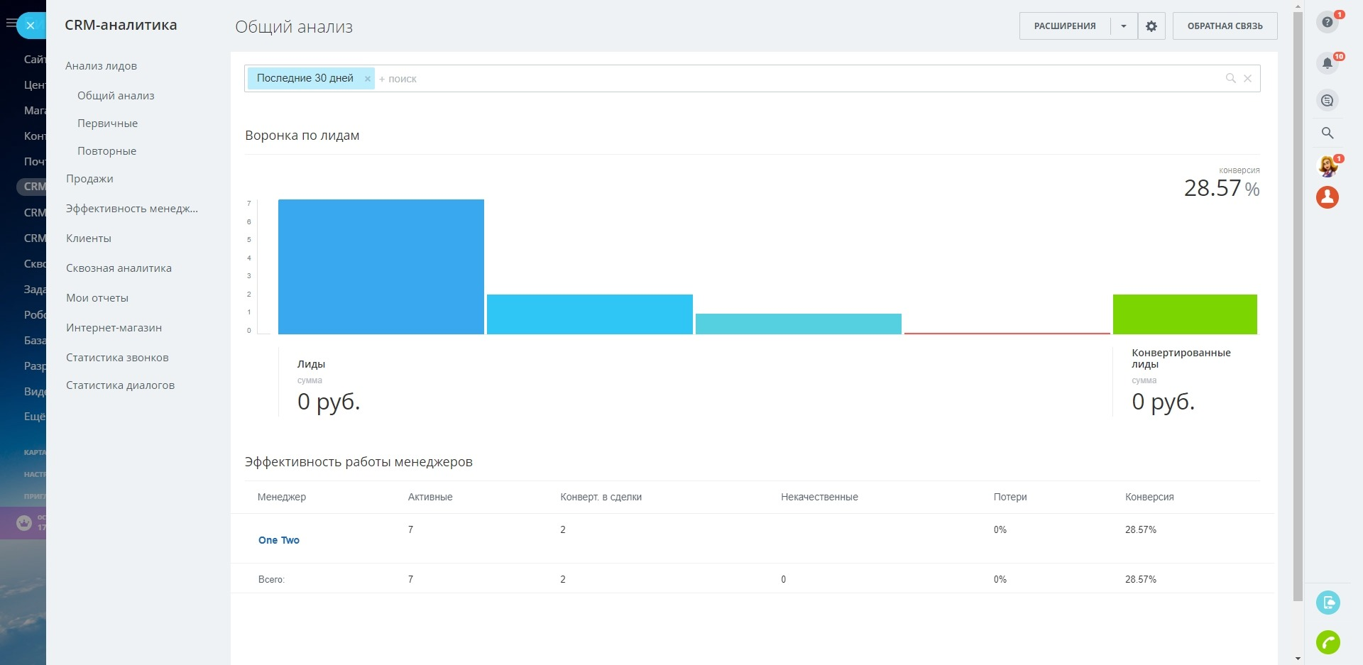Screen dimensions: 1363x665
Task: Select the green Конвертированные лиды bar
Action: 1185,314
